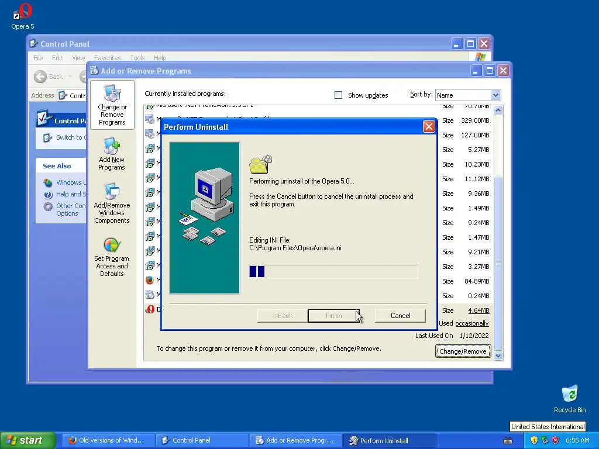The height and width of the screenshot is (449, 599).
Task: Click the program icon in the 5.27MB row
Action: (150, 148)
